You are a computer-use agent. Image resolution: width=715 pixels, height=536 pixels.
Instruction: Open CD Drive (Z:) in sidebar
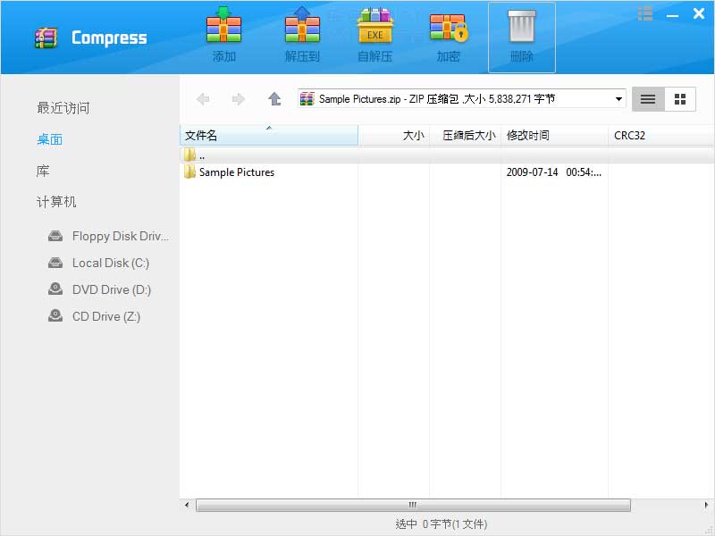pyautogui.click(x=95, y=316)
